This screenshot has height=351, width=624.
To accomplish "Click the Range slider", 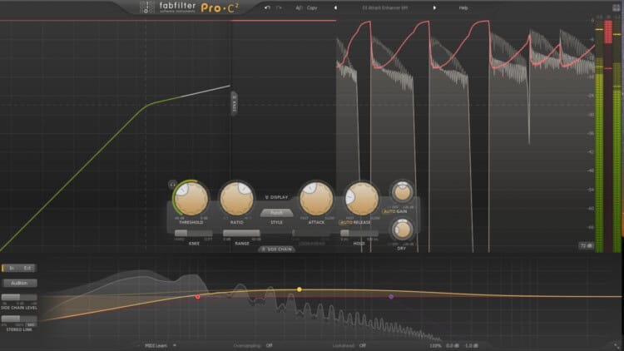I will (x=241, y=233).
